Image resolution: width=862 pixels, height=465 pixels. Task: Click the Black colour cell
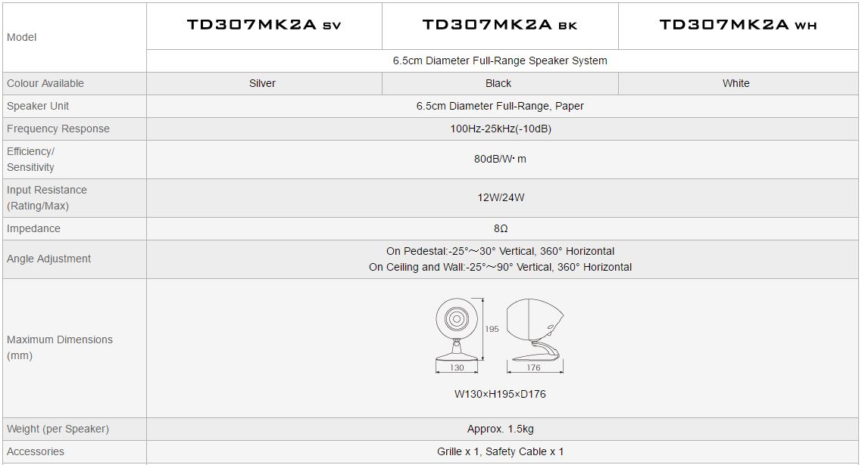click(498, 83)
